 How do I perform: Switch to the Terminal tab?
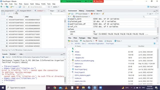point(12,54)
